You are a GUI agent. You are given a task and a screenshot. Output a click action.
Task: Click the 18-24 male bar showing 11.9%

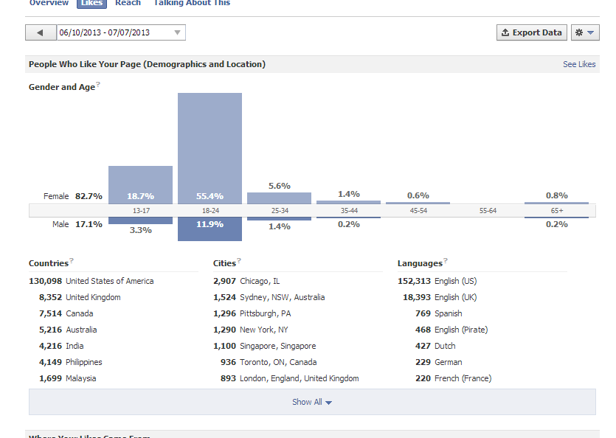point(210,229)
